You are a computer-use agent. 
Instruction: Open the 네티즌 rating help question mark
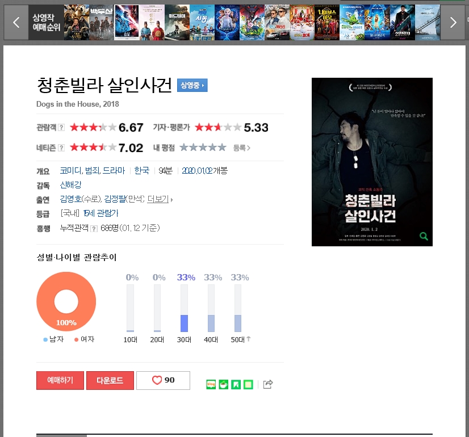click(x=61, y=148)
